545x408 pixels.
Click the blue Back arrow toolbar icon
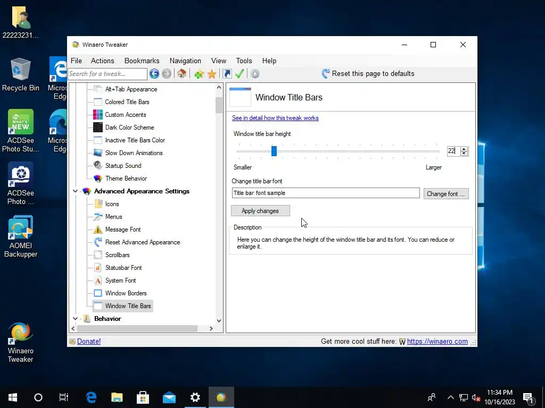pyautogui.click(x=154, y=73)
